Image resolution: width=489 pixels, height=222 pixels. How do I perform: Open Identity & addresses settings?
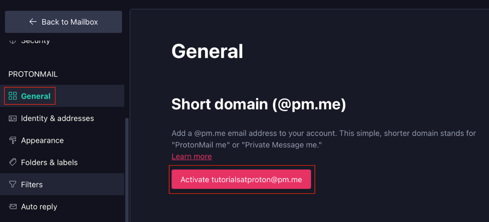coord(57,119)
